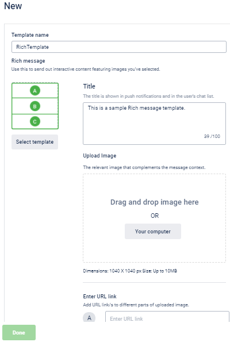The height and width of the screenshot is (342, 230).
Task: Click the green Done button
Action: coord(19,332)
